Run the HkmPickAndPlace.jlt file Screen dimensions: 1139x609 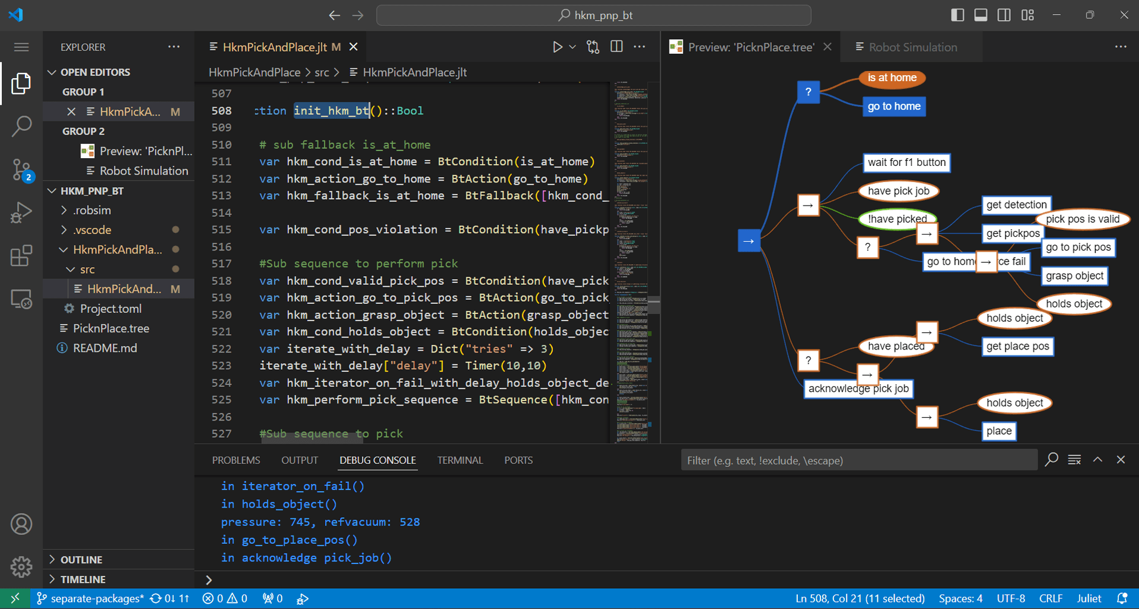558,46
